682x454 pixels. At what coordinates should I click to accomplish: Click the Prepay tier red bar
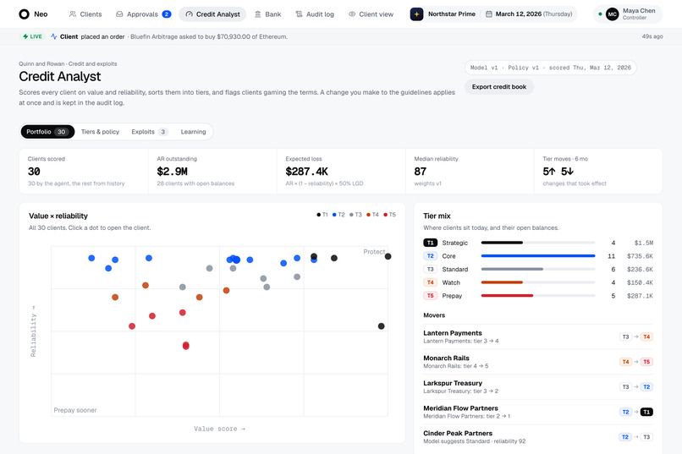pyautogui.click(x=507, y=296)
